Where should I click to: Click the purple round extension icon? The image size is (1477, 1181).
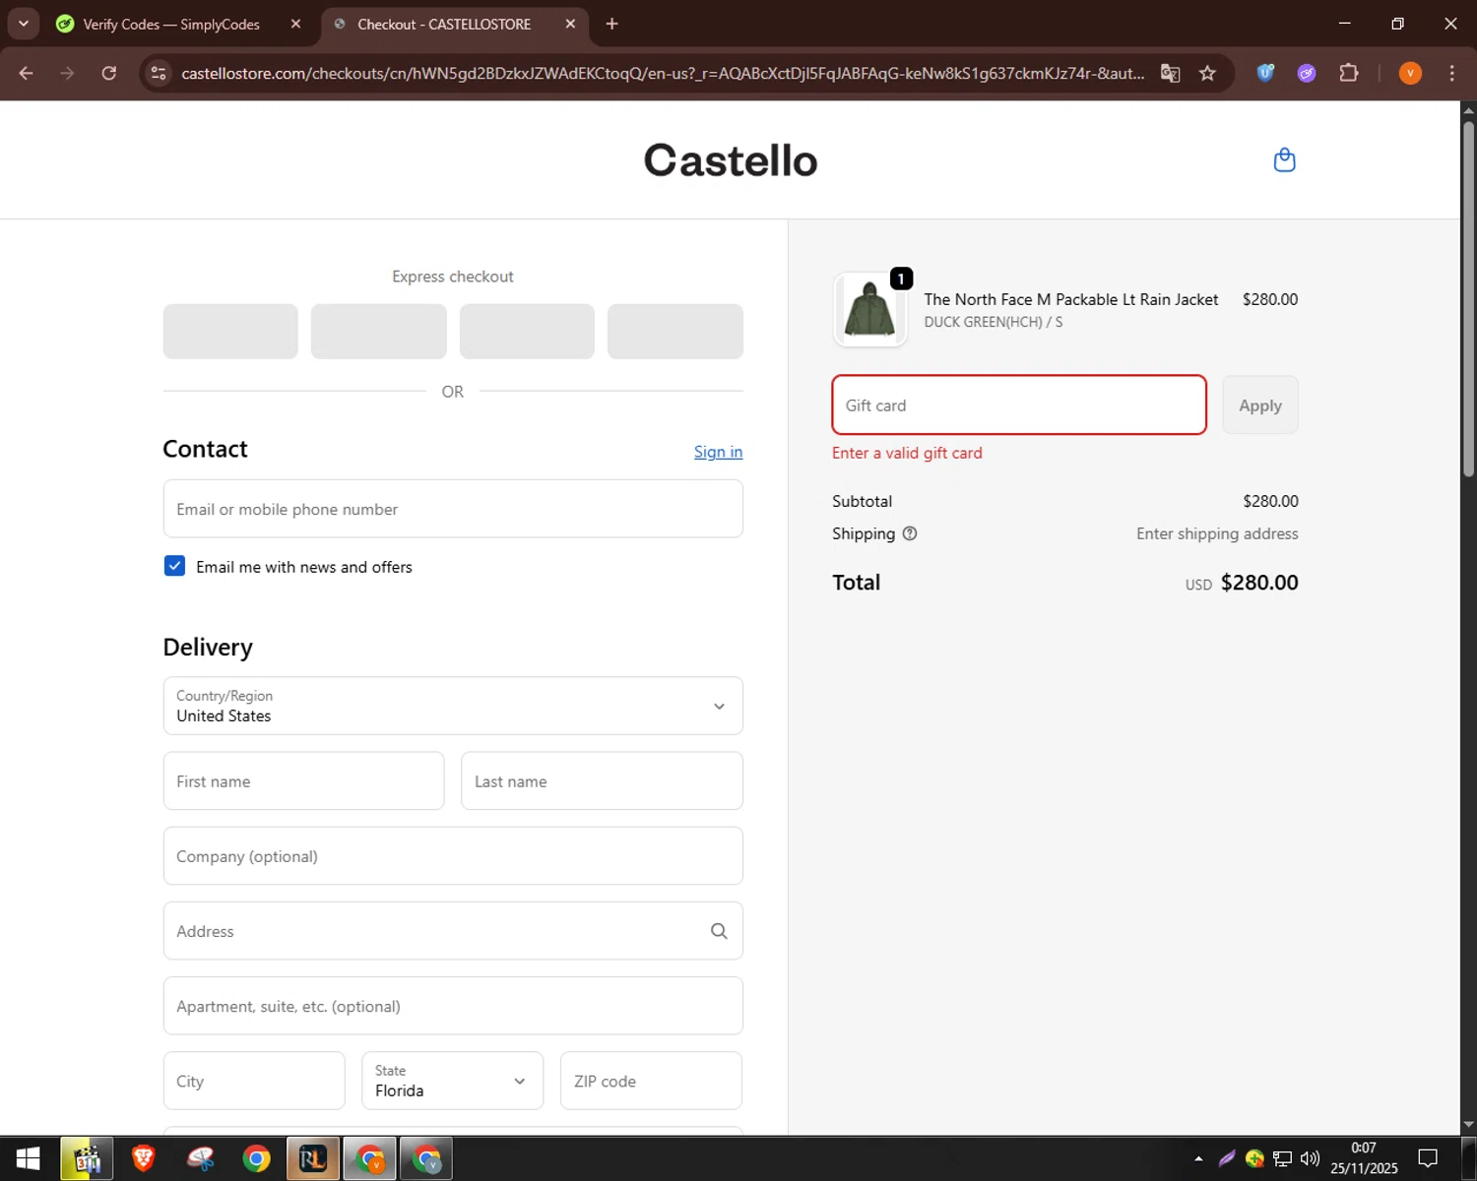(1307, 73)
